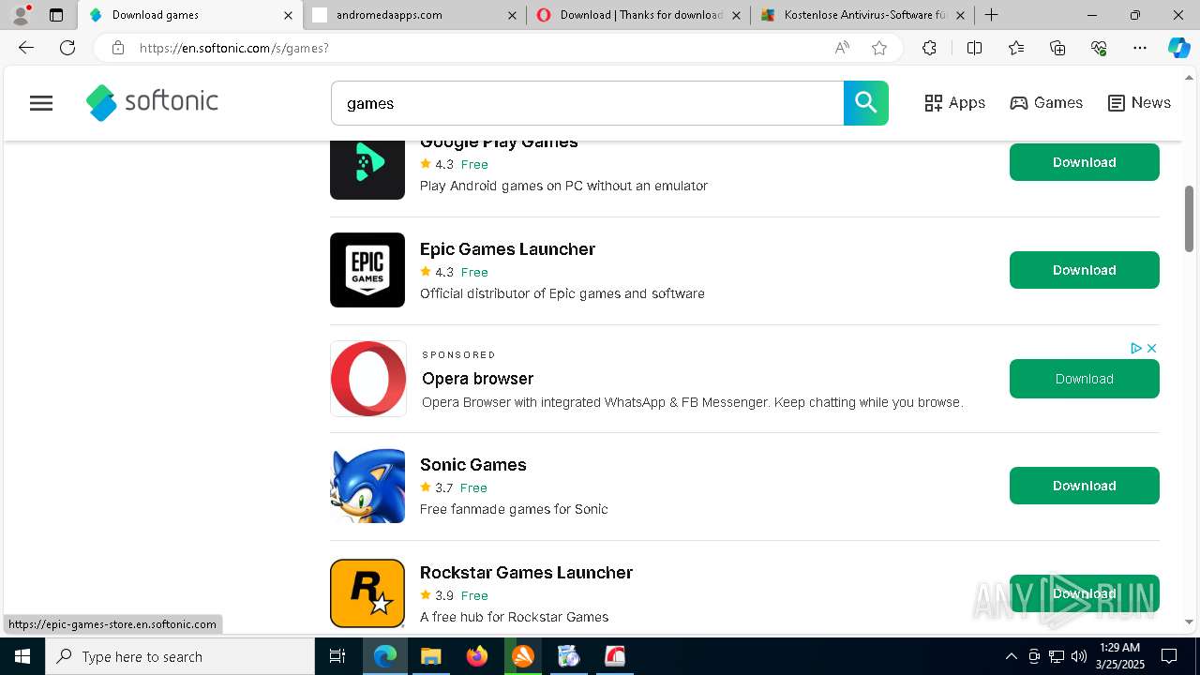
Task: Open Collections panel
Action: 1057,48
